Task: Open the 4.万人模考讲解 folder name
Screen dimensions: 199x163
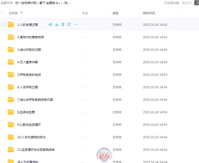Action: [28, 62]
